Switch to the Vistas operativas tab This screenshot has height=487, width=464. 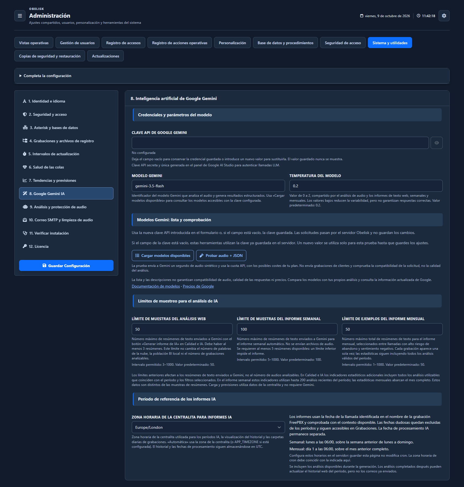(34, 43)
